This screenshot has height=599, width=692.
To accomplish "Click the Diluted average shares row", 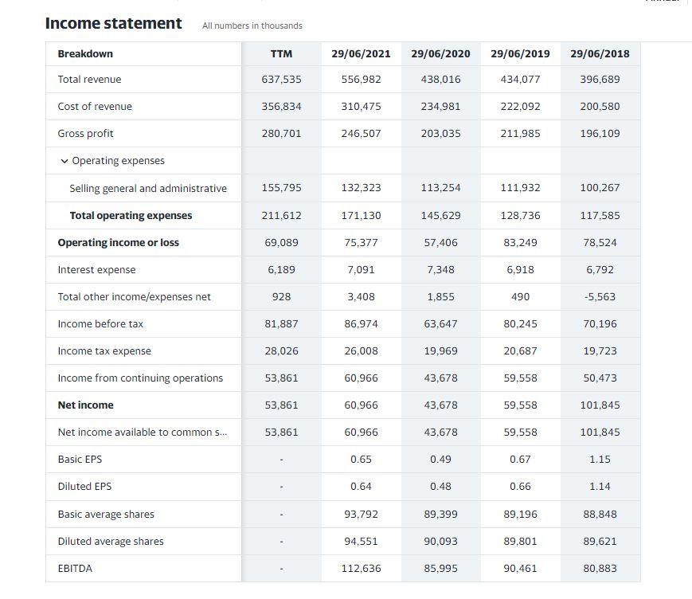I will 108,541.
